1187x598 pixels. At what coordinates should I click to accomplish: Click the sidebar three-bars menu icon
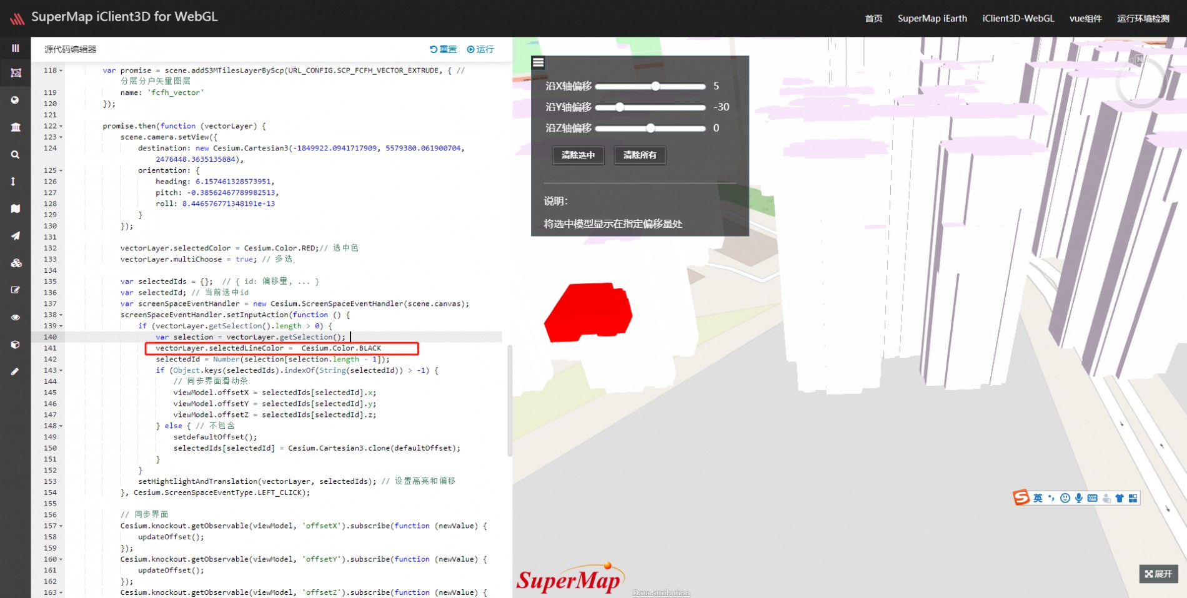coord(16,48)
